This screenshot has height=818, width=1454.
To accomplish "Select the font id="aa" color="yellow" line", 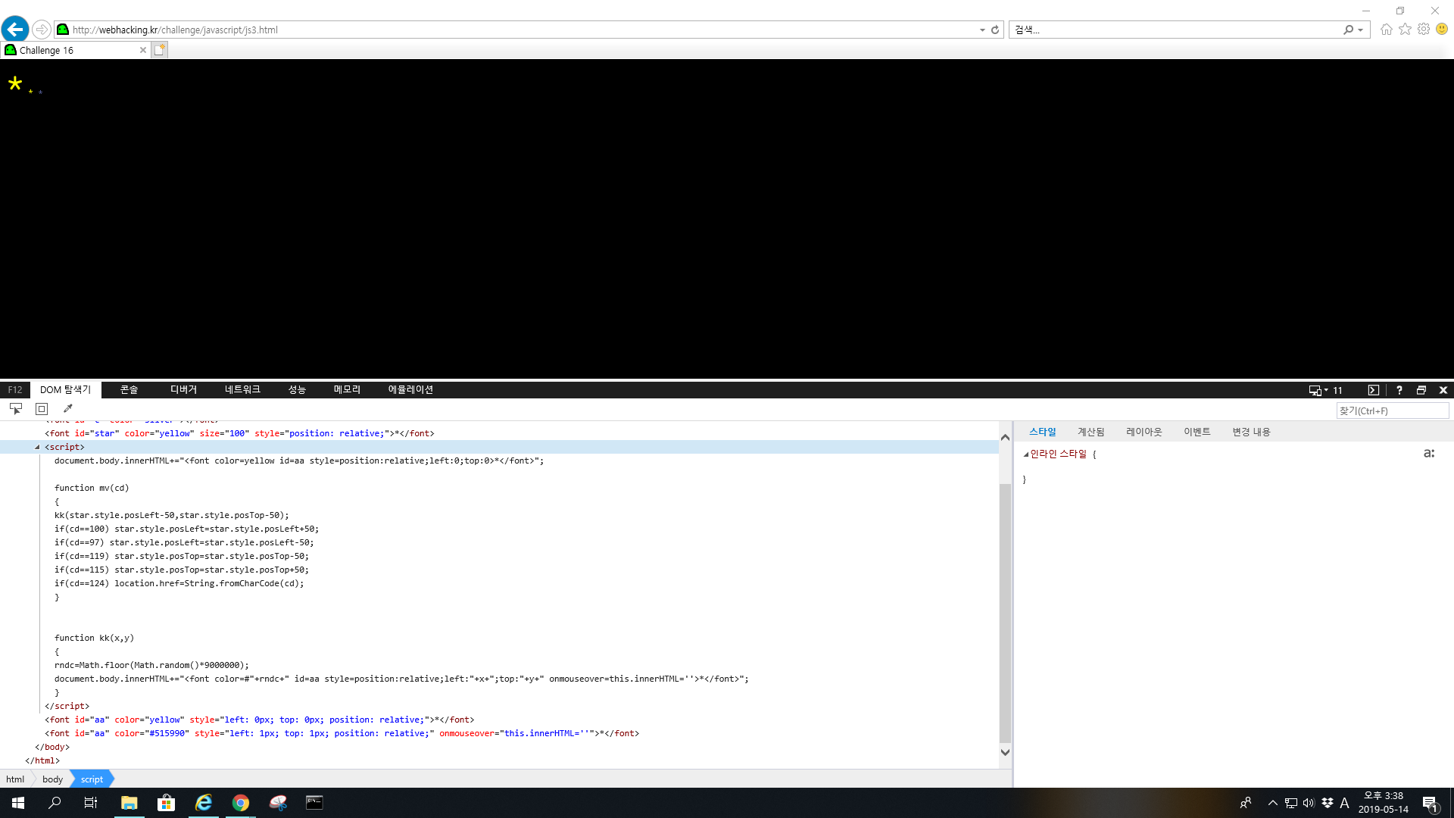I will point(259,720).
